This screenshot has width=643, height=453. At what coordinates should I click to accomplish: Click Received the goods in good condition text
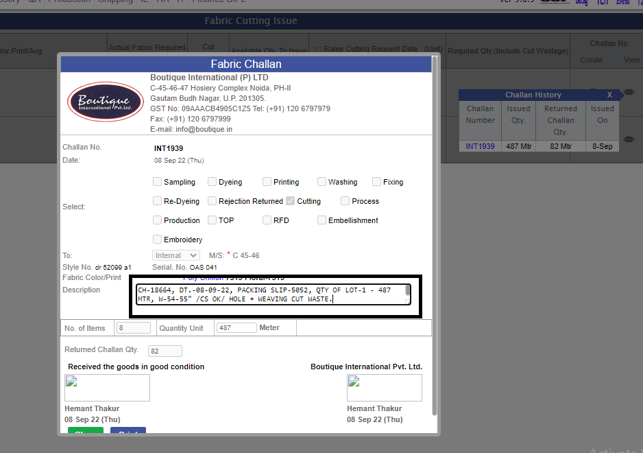click(x=136, y=367)
